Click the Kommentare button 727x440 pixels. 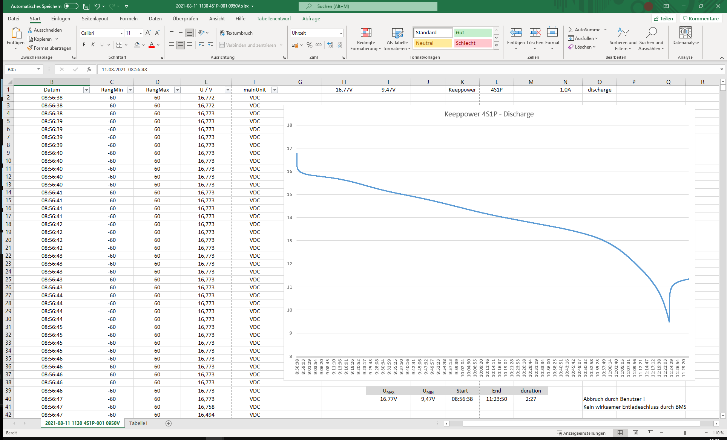pos(701,18)
